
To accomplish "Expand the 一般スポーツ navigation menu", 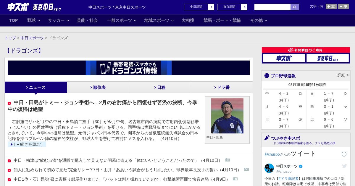I will pos(122,20).
